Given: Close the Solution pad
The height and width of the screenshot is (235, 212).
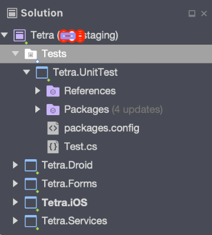Looking at the screenshot, I should tap(204, 14).
